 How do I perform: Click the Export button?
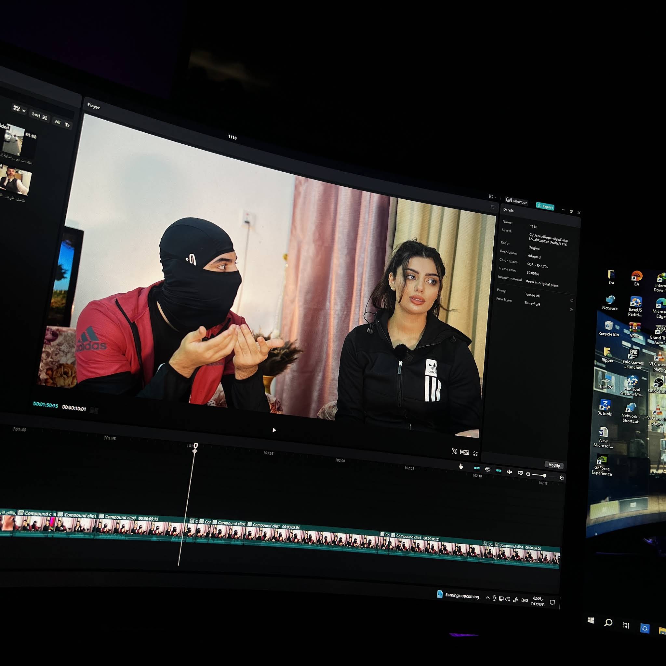(545, 206)
